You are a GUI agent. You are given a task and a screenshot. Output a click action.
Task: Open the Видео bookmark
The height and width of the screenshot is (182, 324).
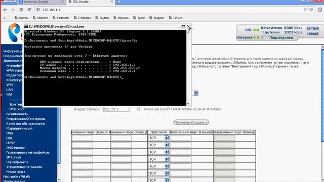coord(102,18)
